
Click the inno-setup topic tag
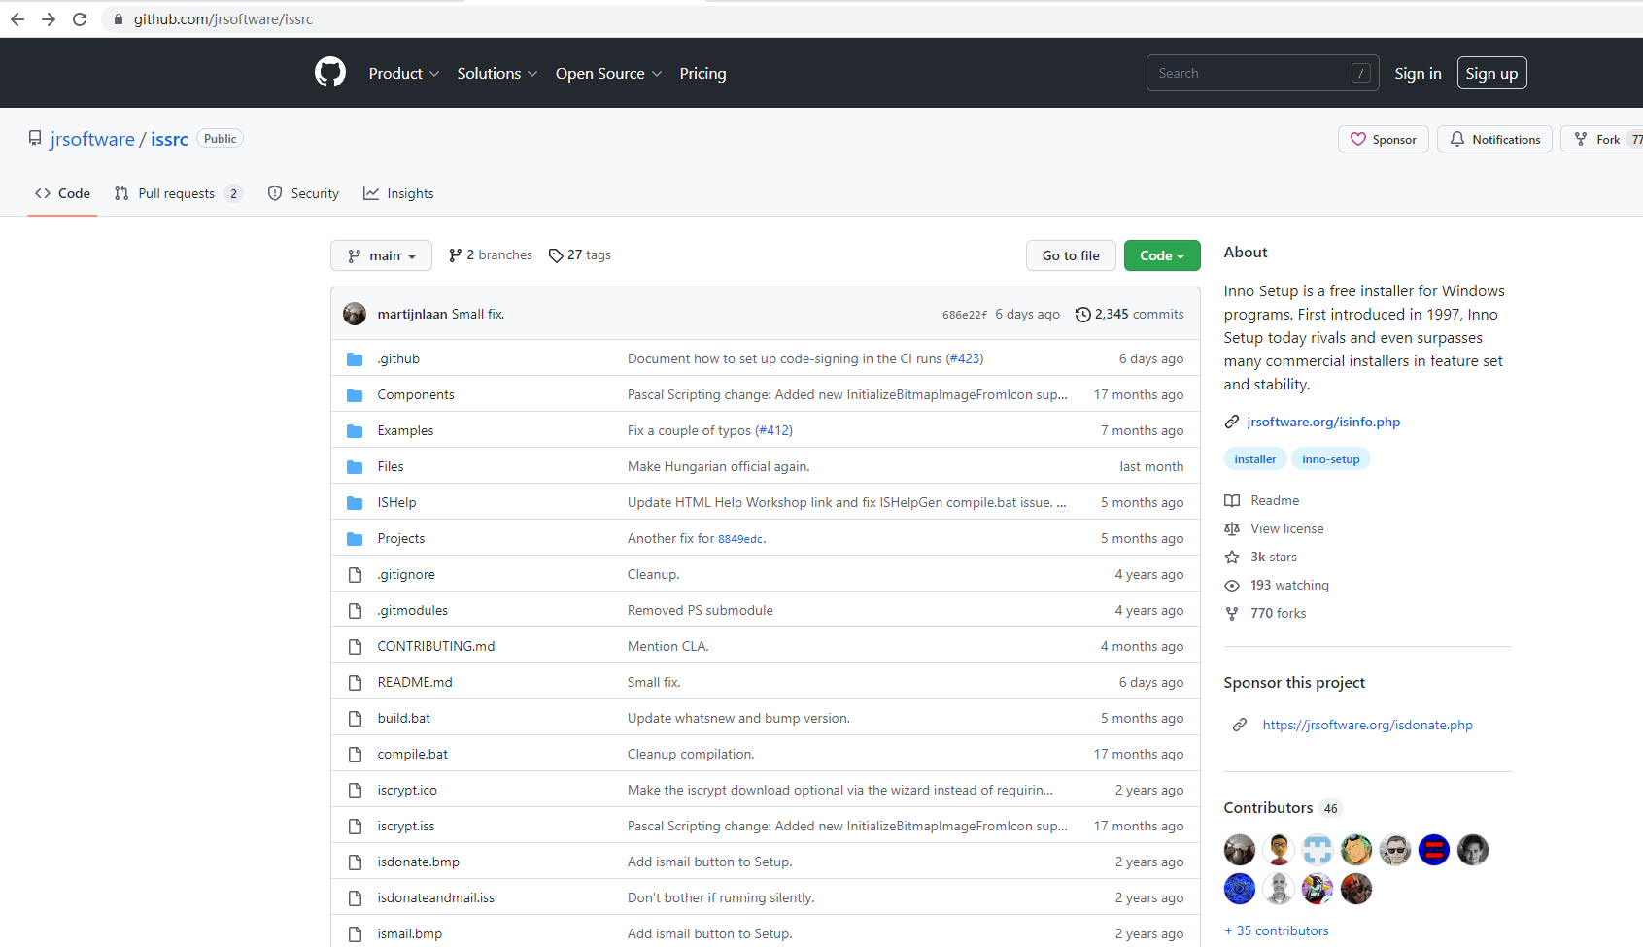pos(1331,459)
